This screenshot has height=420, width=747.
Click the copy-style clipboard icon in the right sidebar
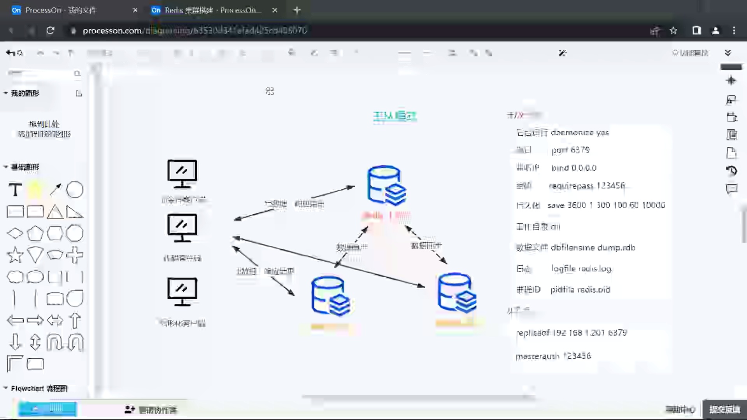click(x=731, y=135)
